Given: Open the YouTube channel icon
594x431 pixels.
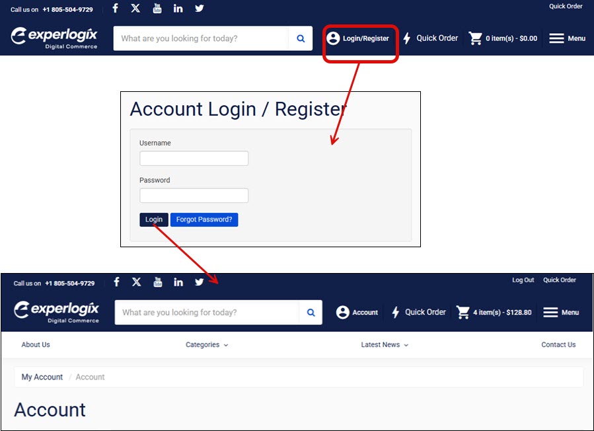Looking at the screenshot, I should tap(157, 8).
